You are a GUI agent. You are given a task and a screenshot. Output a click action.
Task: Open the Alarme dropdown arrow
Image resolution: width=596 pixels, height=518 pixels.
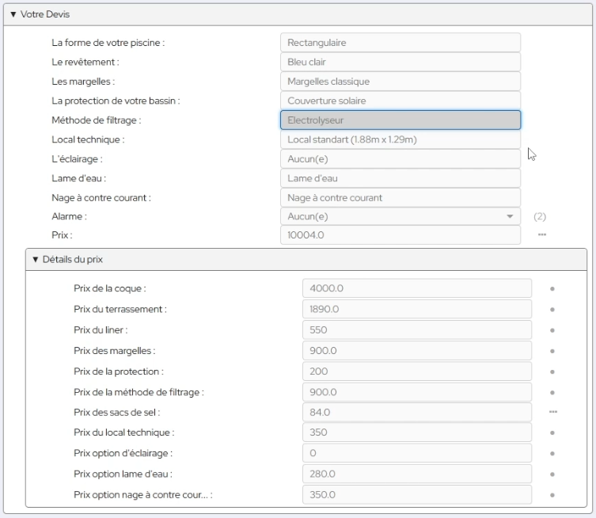510,216
